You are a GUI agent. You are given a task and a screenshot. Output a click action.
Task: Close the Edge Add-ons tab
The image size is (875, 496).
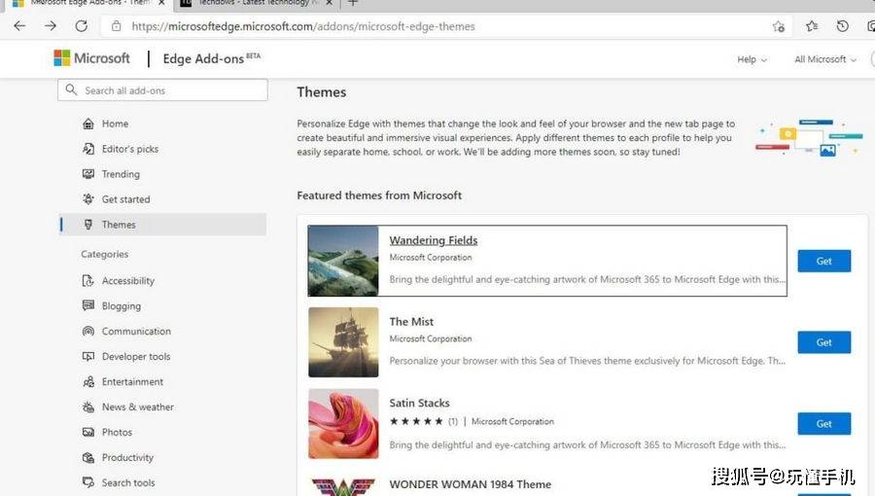[x=161, y=3]
